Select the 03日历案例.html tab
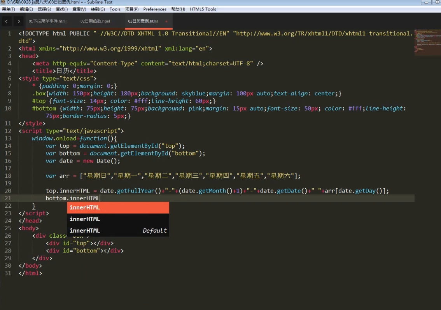Viewport: 441px width, 310px height. pyautogui.click(x=143, y=21)
